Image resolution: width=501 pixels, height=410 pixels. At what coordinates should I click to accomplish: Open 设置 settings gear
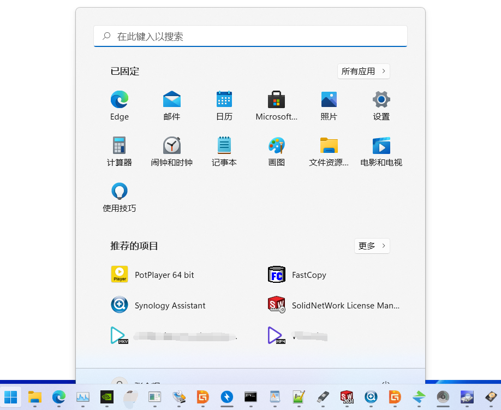coord(381,105)
